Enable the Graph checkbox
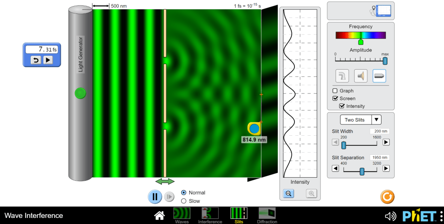The height and width of the screenshot is (224, 444). pos(335,91)
